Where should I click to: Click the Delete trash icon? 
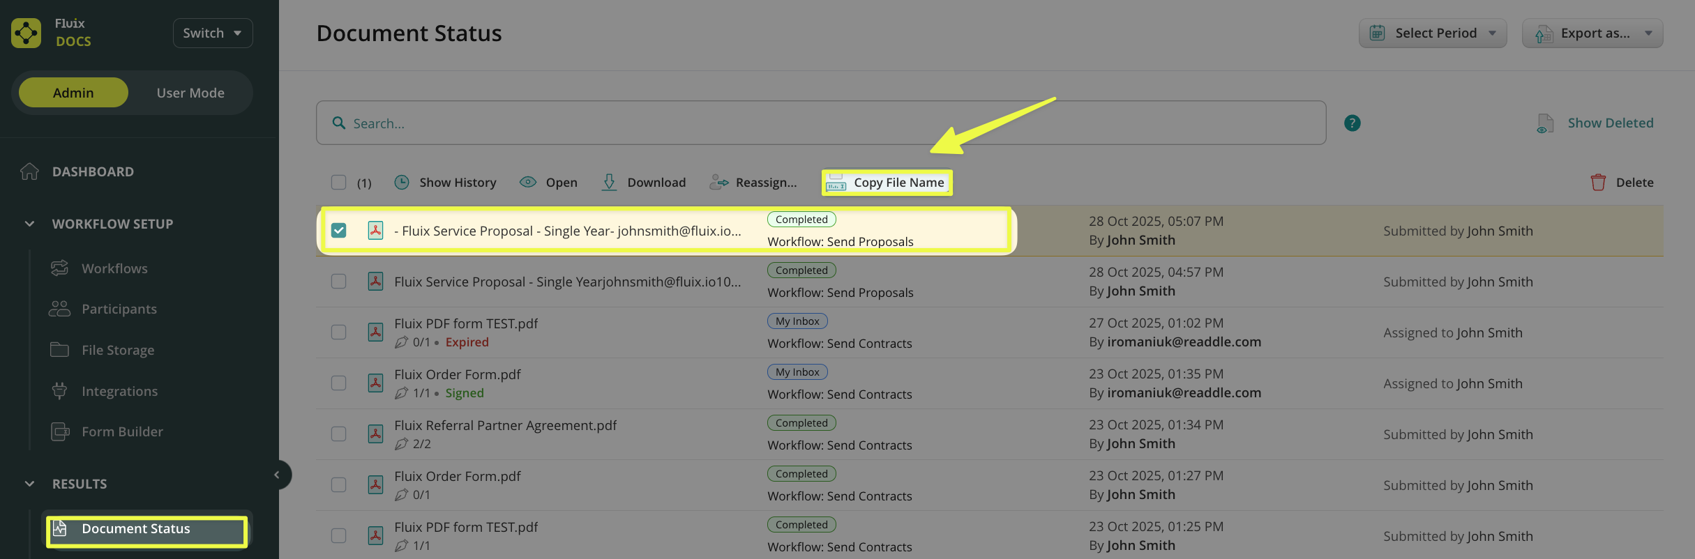[x=1598, y=183]
